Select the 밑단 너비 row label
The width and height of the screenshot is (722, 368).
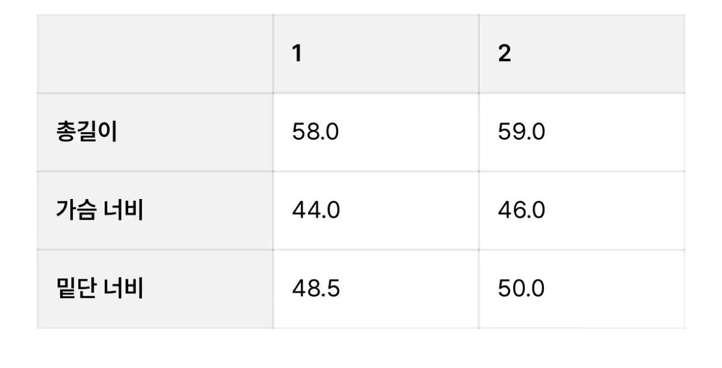[99, 289]
